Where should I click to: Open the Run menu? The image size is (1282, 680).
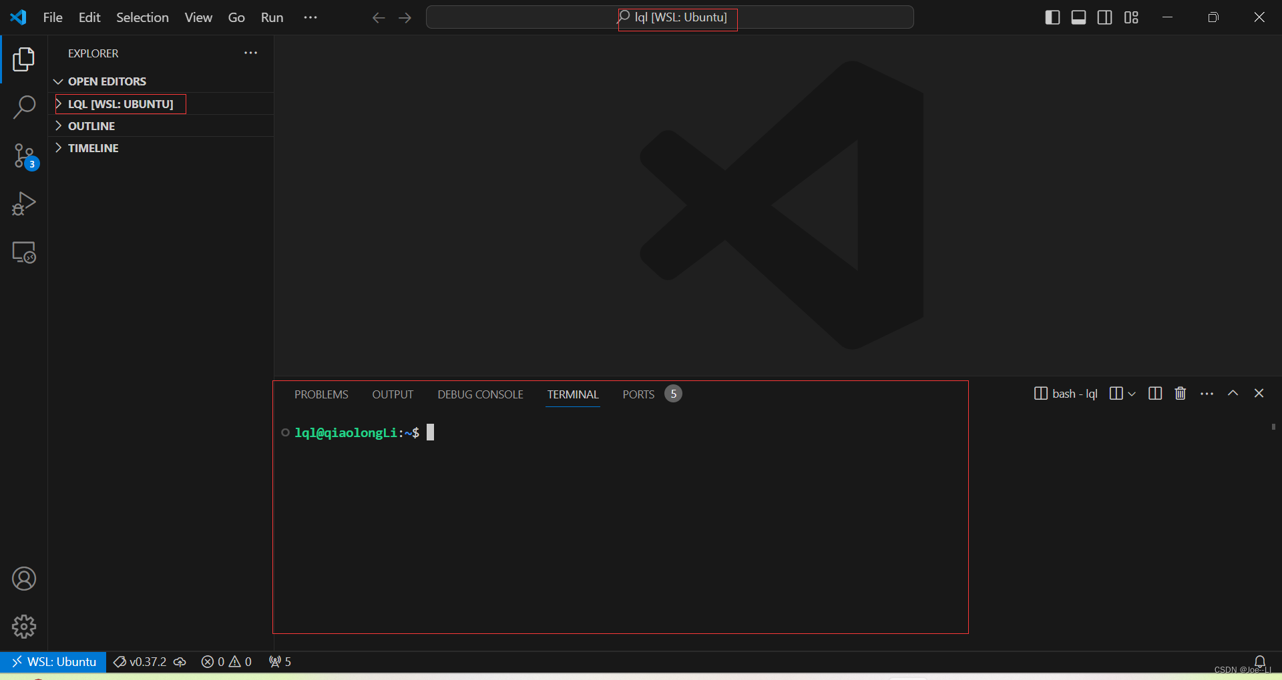click(272, 17)
